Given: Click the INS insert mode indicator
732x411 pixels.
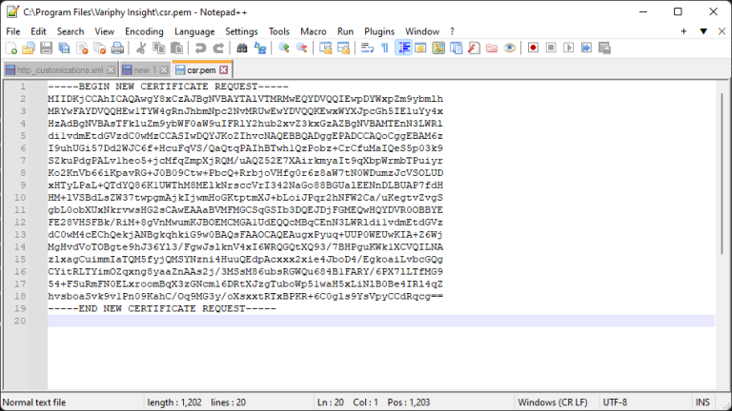Looking at the screenshot, I should click(x=703, y=402).
